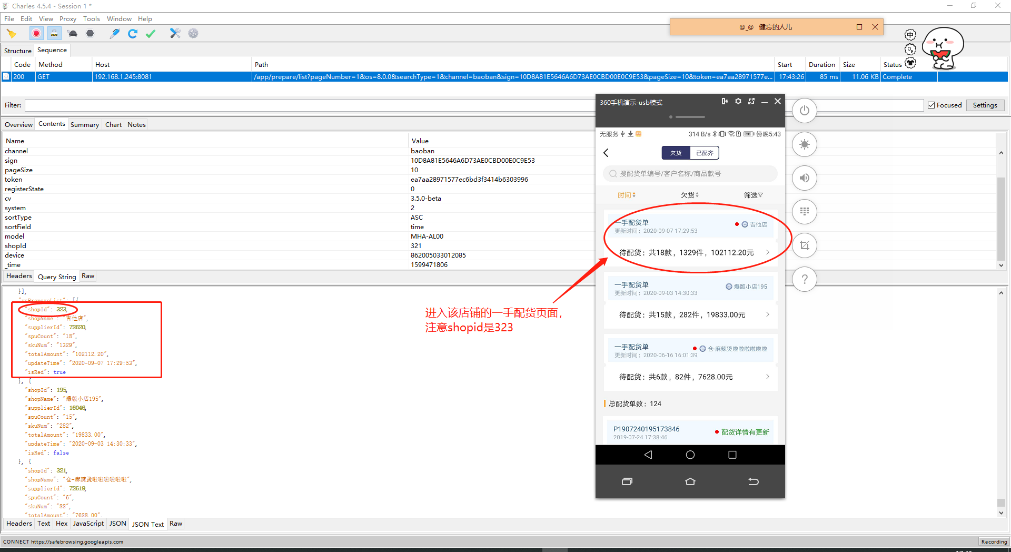
Task: Open the request Raw tab
Action: click(x=88, y=276)
